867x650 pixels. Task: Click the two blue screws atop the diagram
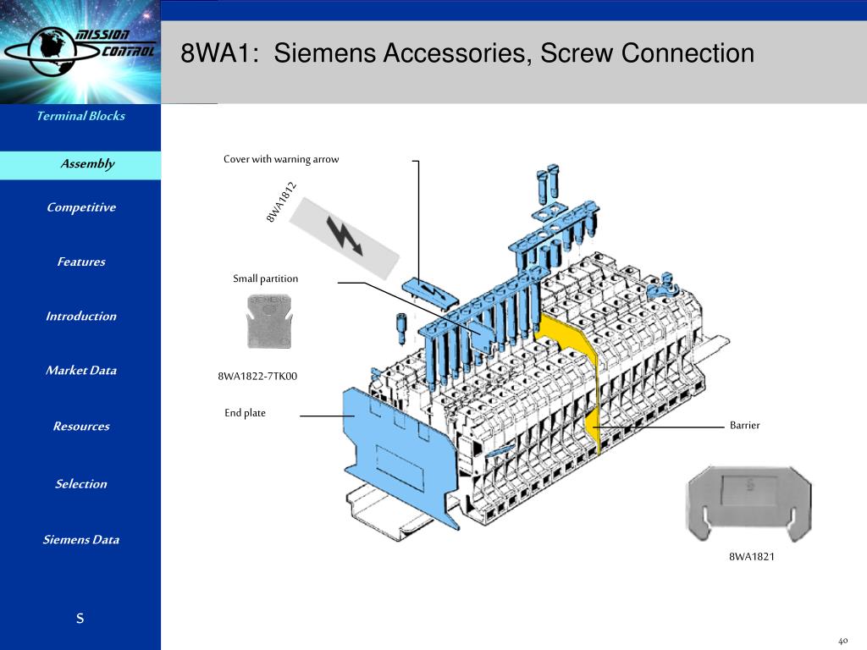548,183
